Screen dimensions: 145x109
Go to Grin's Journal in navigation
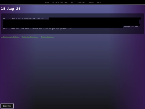[60, 2]
